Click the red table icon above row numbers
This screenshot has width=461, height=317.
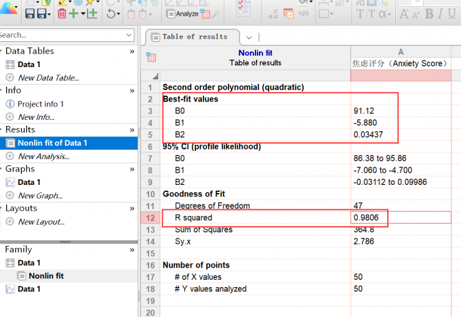pos(151,58)
